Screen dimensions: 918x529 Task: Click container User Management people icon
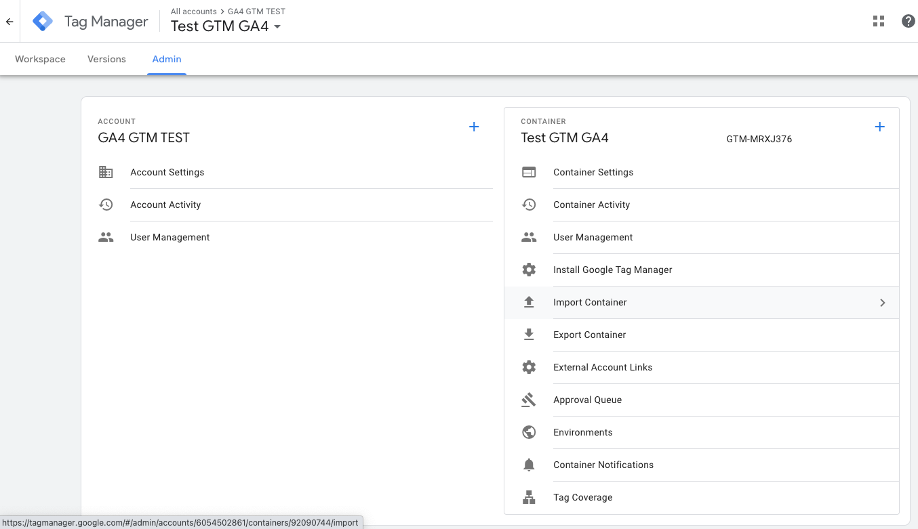point(529,237)
